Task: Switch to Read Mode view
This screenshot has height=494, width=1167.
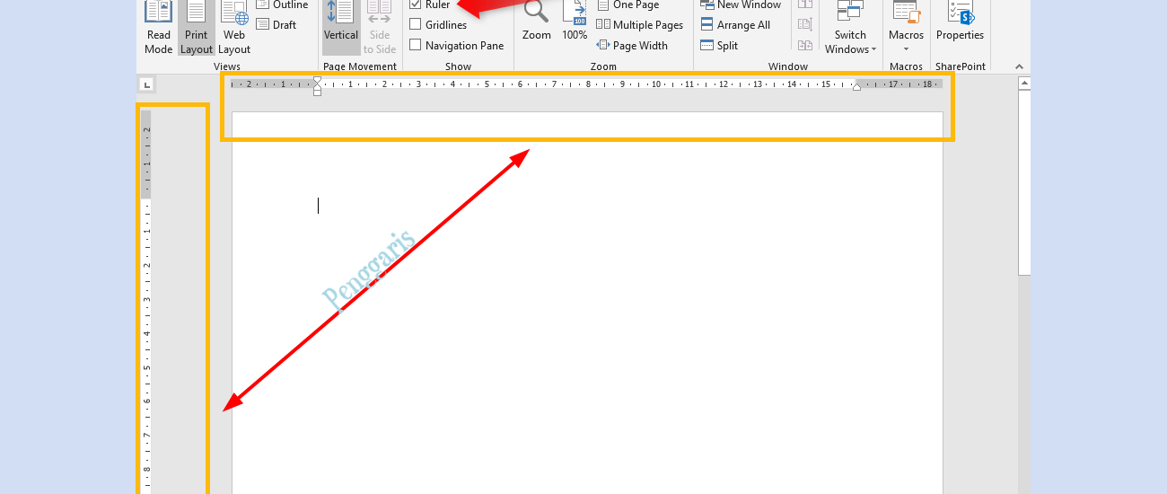Action: click(159, 28)
